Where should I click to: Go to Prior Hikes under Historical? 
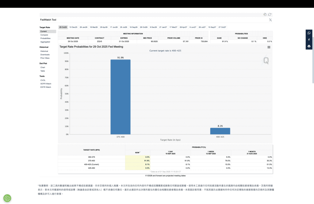click(45, 58)
